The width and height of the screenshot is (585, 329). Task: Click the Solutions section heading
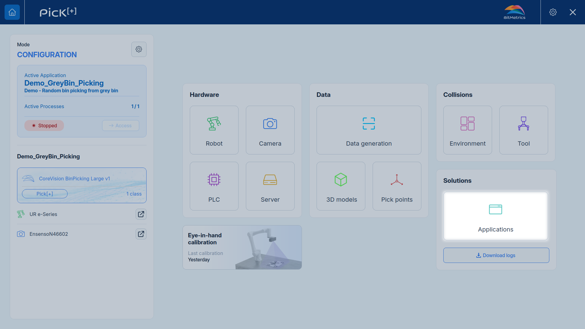(x=457, y=181)
